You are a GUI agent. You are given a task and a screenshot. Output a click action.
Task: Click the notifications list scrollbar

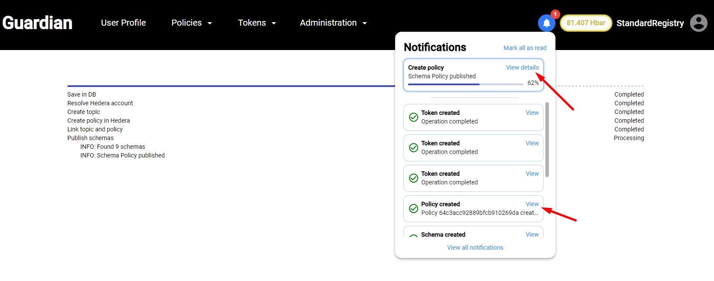tap(547, 140)
